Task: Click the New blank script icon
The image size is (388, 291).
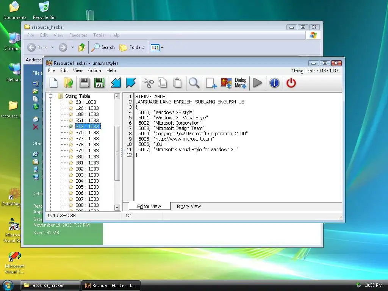Action: (53, 83)
